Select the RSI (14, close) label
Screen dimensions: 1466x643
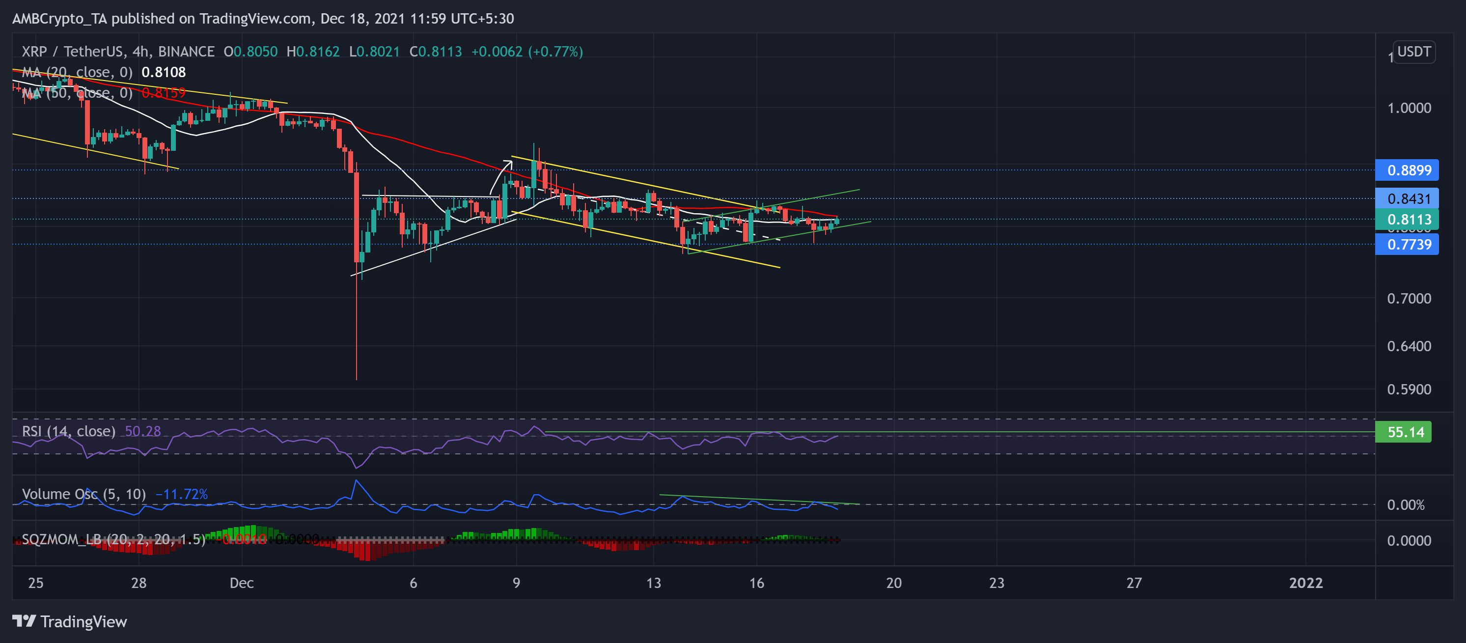tap(68, 431)
